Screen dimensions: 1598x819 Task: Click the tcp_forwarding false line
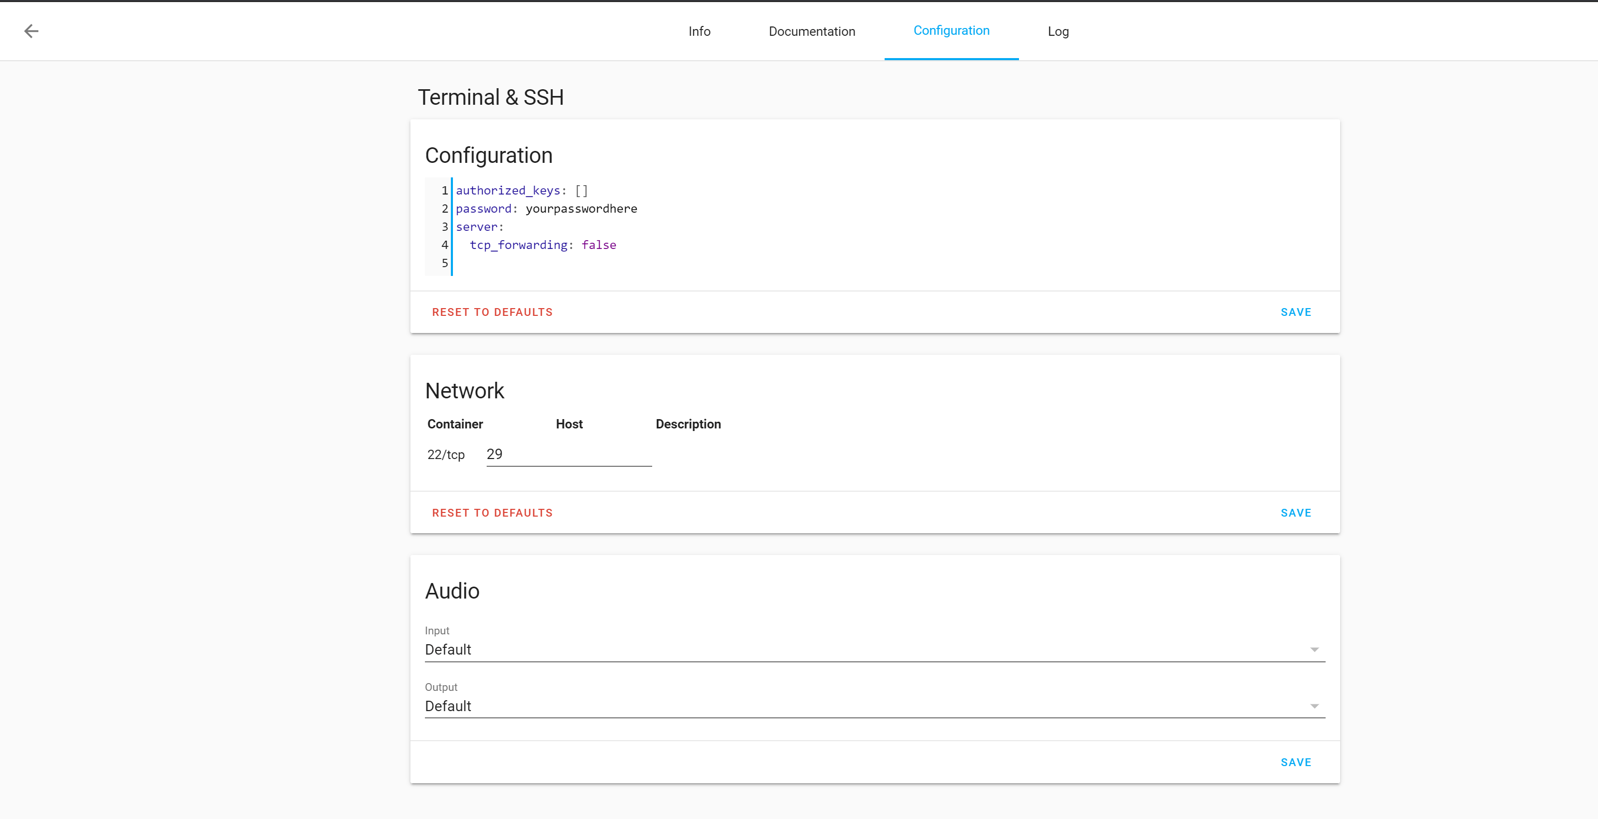(543, 245)
